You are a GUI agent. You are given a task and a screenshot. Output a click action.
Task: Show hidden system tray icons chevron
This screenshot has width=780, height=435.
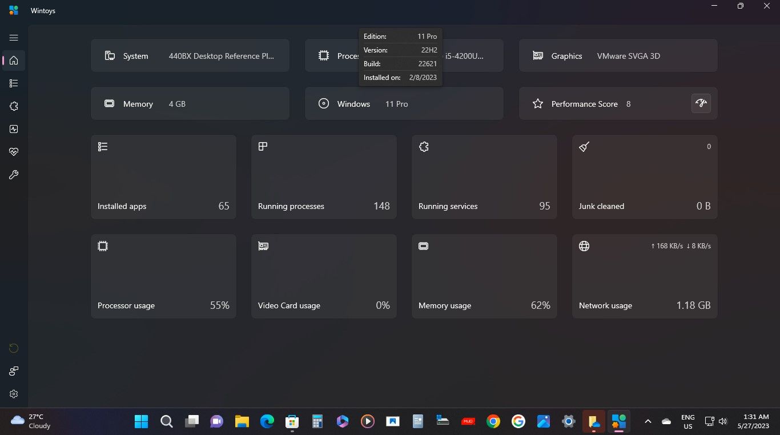[x=648, y=422]
